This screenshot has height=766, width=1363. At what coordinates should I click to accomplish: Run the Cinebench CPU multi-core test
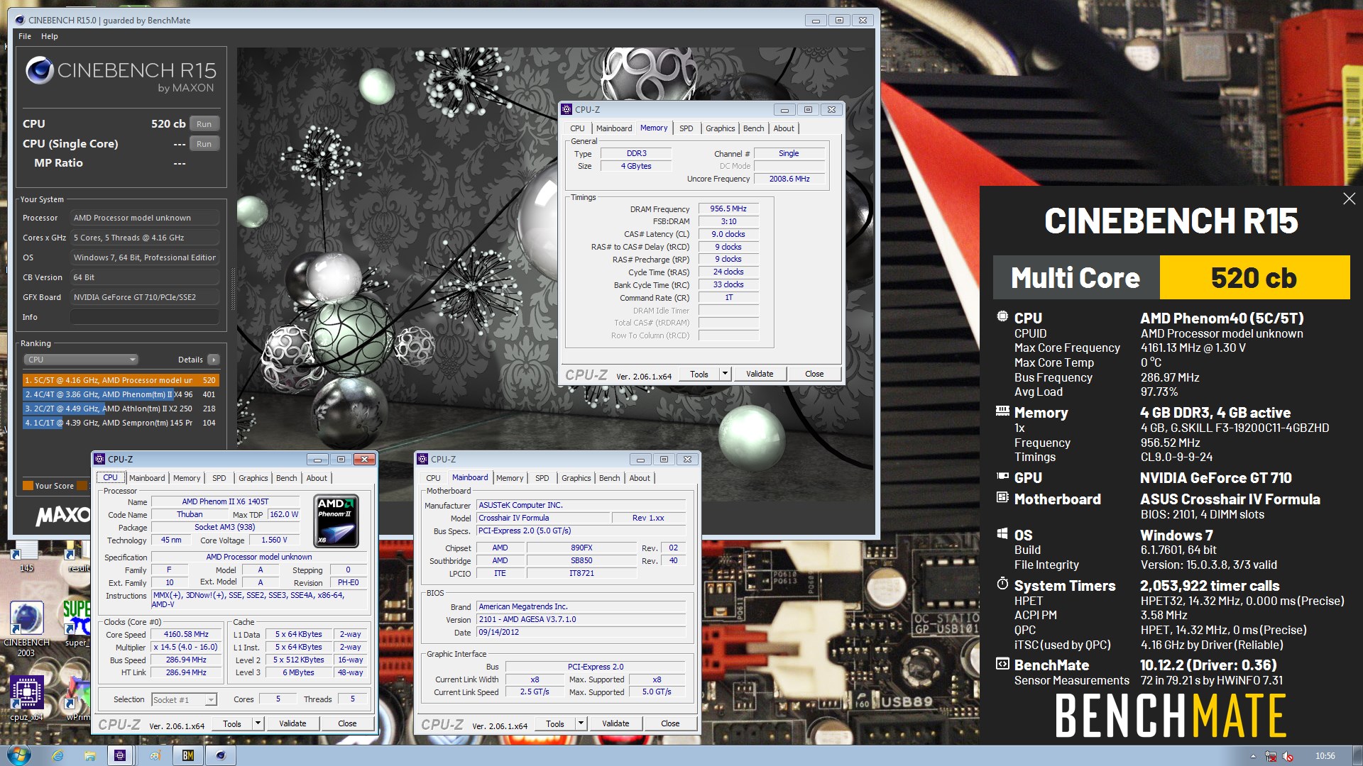(x=204, y=124)
